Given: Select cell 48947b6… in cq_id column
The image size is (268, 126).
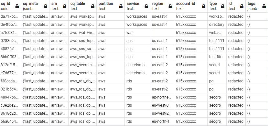Looking at the screenshot, I should (10, 97).
